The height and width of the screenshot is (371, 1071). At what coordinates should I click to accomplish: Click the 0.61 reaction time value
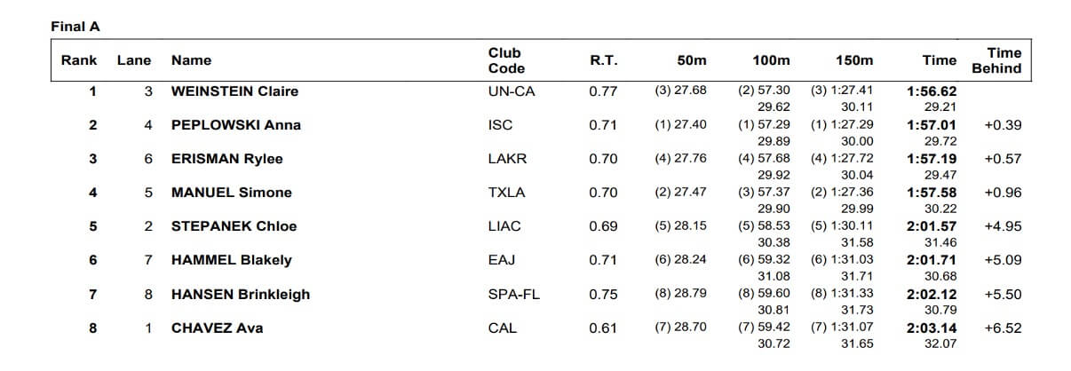pos(603,328)
